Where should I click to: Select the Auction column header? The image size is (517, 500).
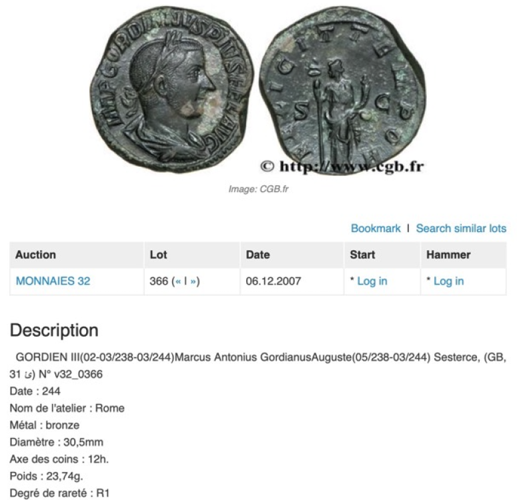(35, 255)
